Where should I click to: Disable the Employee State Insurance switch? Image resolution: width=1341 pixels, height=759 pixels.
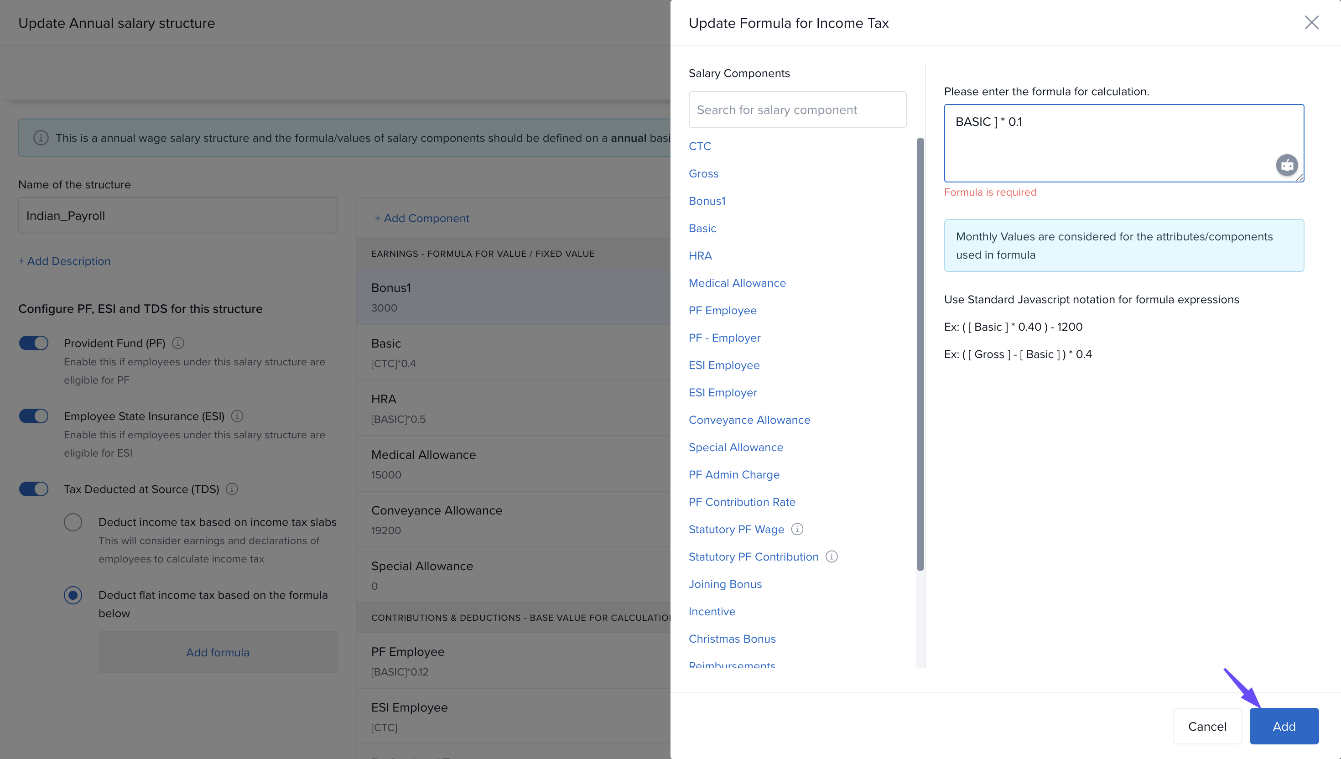point(34,416)
